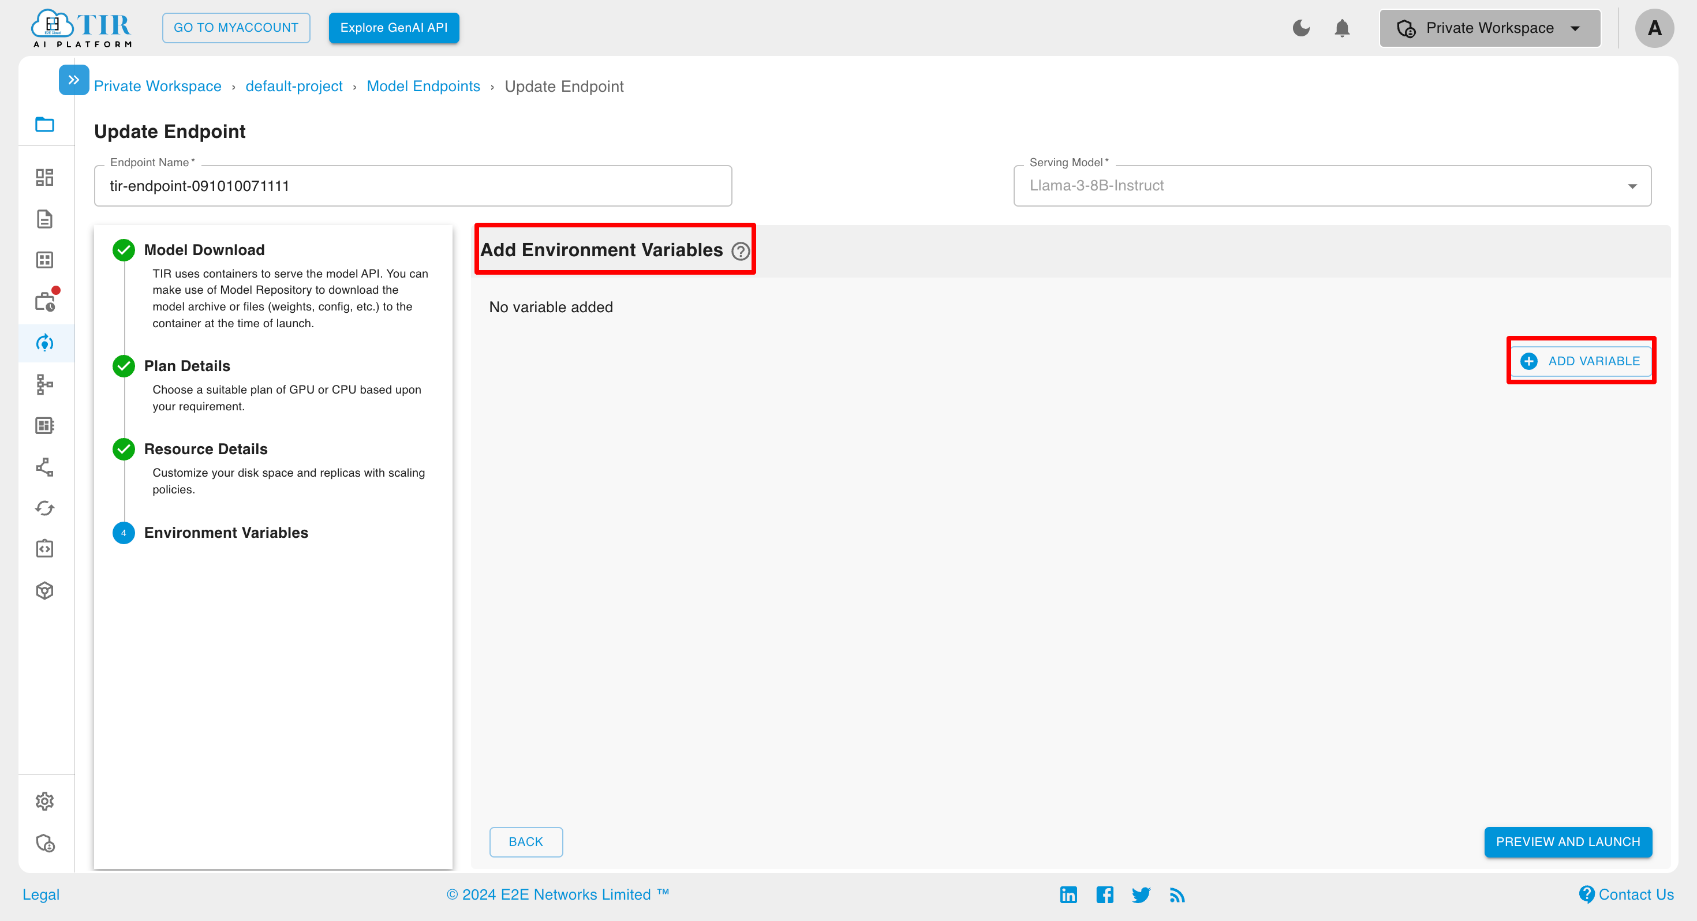Click the GO TO MYACCOUNT button
Viewport: 1697px width, 921px height.
236,28
